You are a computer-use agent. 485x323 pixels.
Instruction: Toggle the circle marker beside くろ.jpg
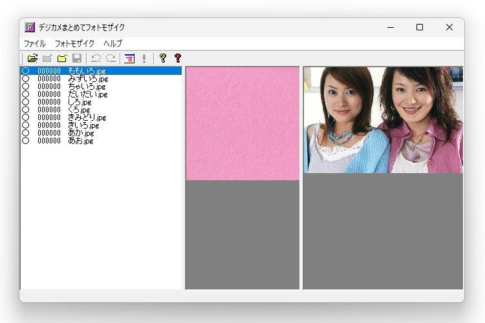pyautogui.click(x=26, y=110)
